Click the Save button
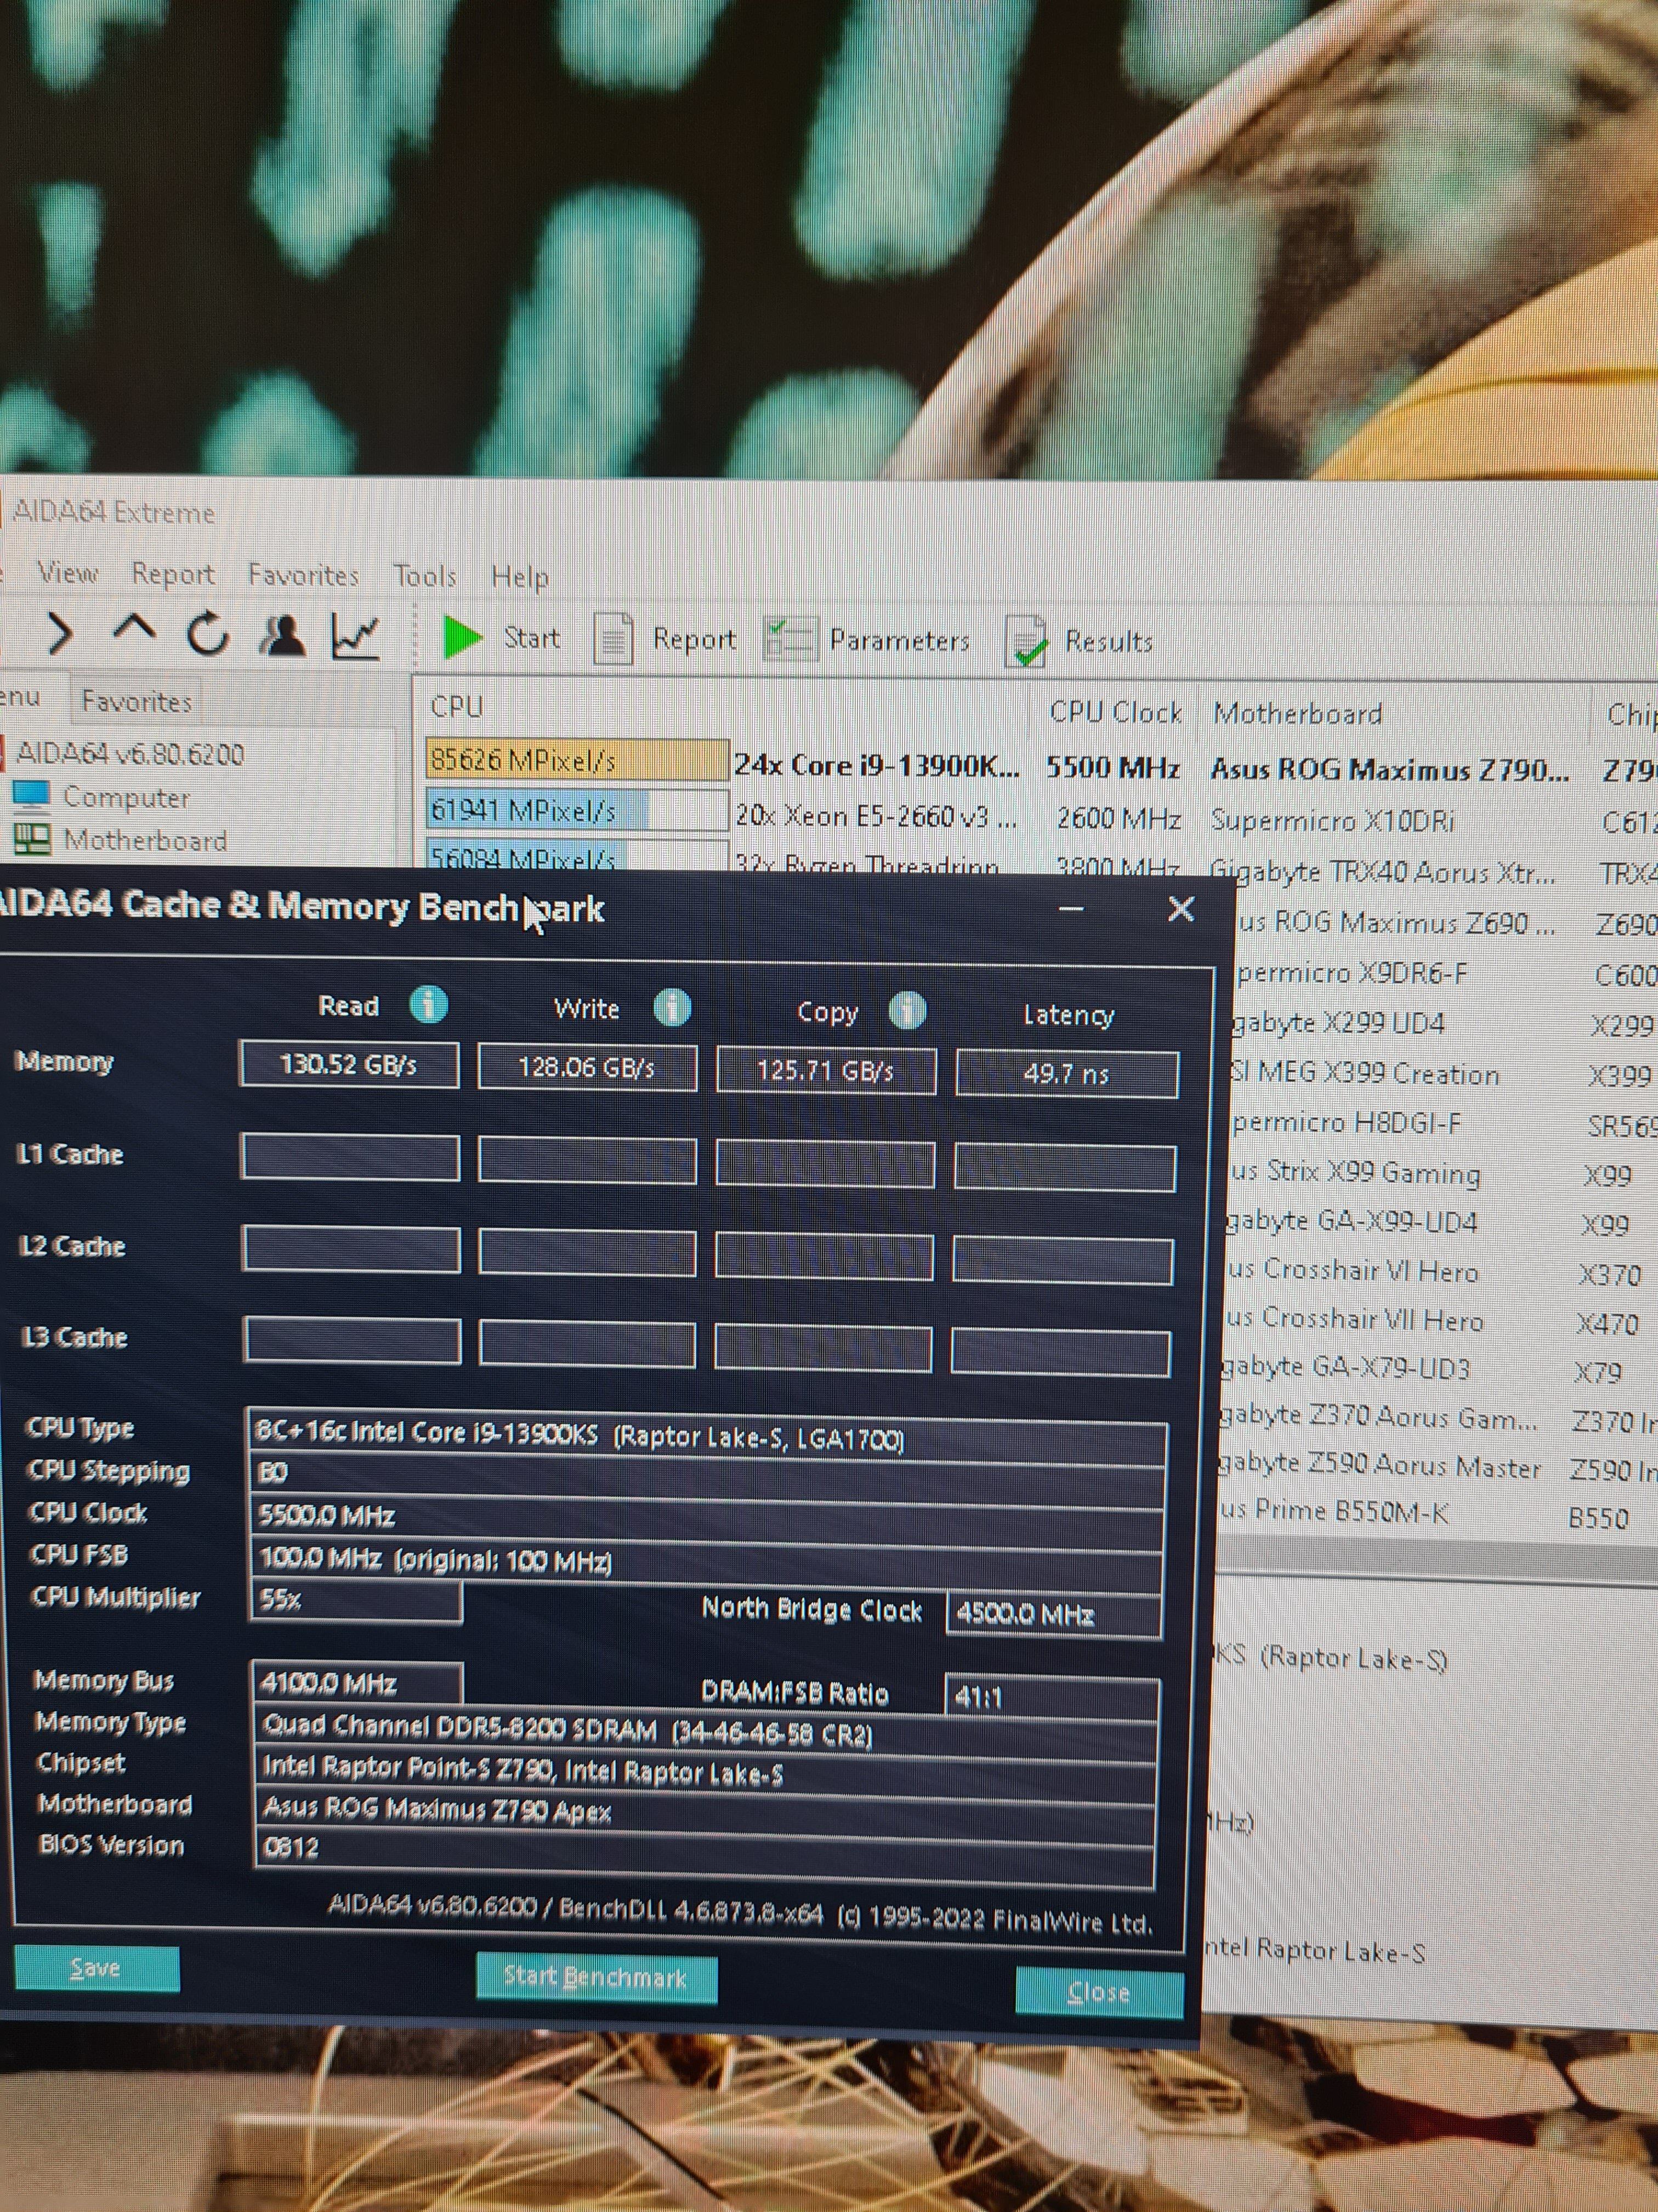The image size is (1658, 2212). tap(96, 1967)
